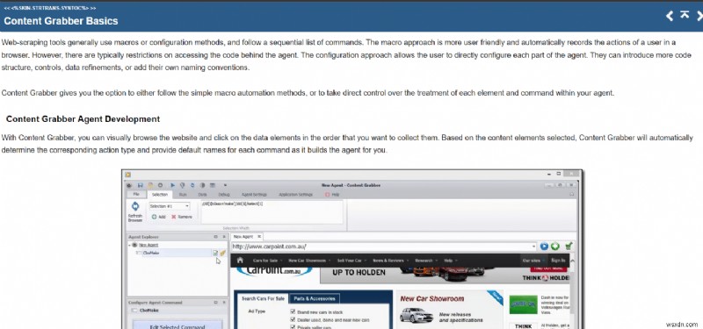The width and height of the screenshot is (703, 329).
Task: Click the Refresh Browser icon in ribbon
Action: 135,206
